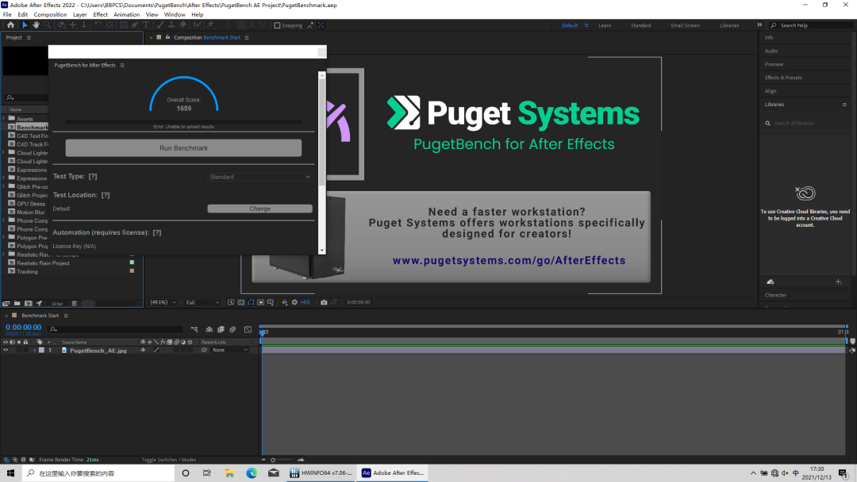Enable the Snapping checkbox
Screen dimensions: 857x482
[277, 25]
